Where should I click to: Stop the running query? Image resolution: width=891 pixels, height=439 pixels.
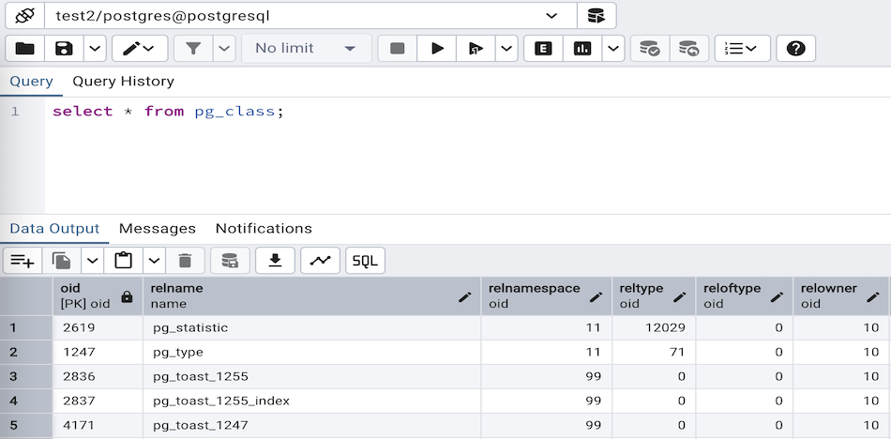[x=398, y=49]
